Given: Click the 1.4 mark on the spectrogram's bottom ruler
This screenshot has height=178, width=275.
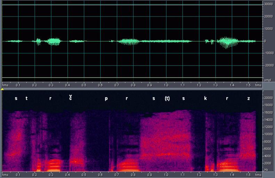Looking at the screenshot, I should coord(232,175).
